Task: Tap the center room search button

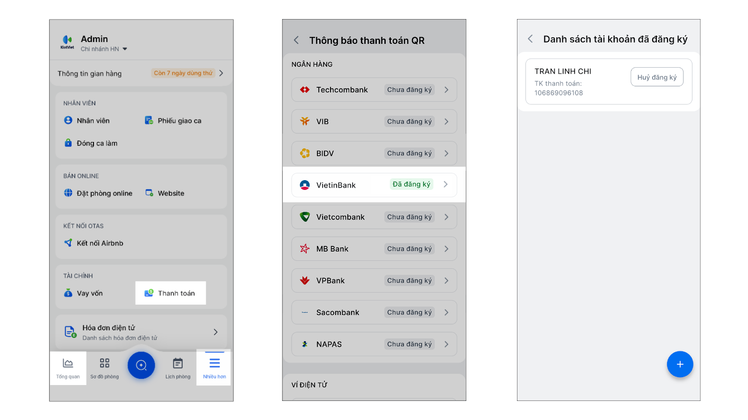Action: coord(141,365)
